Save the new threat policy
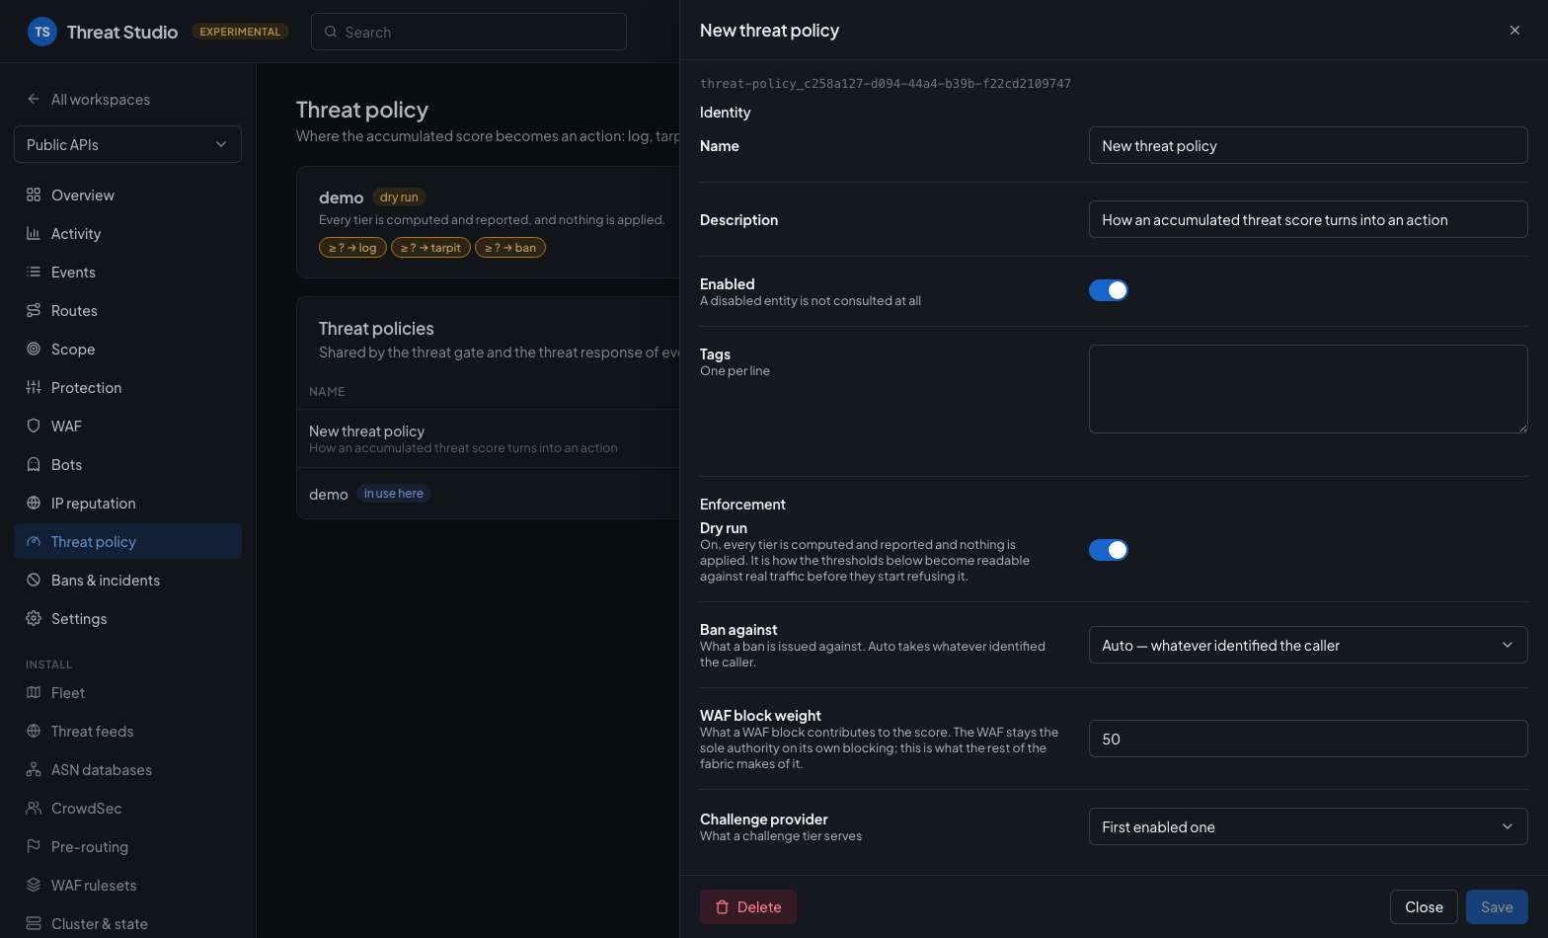The height and width of the screenshot is (938, 1548). coord(1497,906)
